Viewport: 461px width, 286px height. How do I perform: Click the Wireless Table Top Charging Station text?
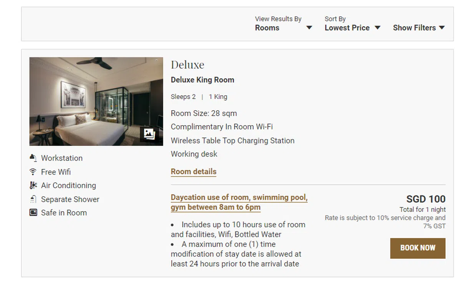coord(232,141)
